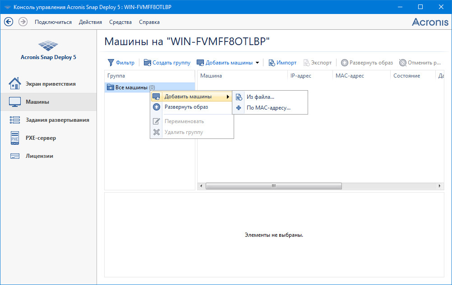
Task: Open the PXE server icon in sidebar
Action: pyautogui.click(x=15, y=138)
